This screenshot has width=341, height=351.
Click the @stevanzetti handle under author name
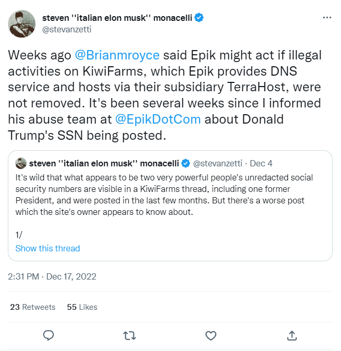tap(67, 29)
